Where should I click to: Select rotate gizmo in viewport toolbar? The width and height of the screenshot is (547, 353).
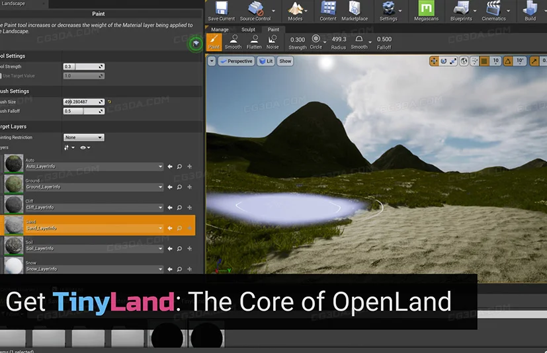443,61
